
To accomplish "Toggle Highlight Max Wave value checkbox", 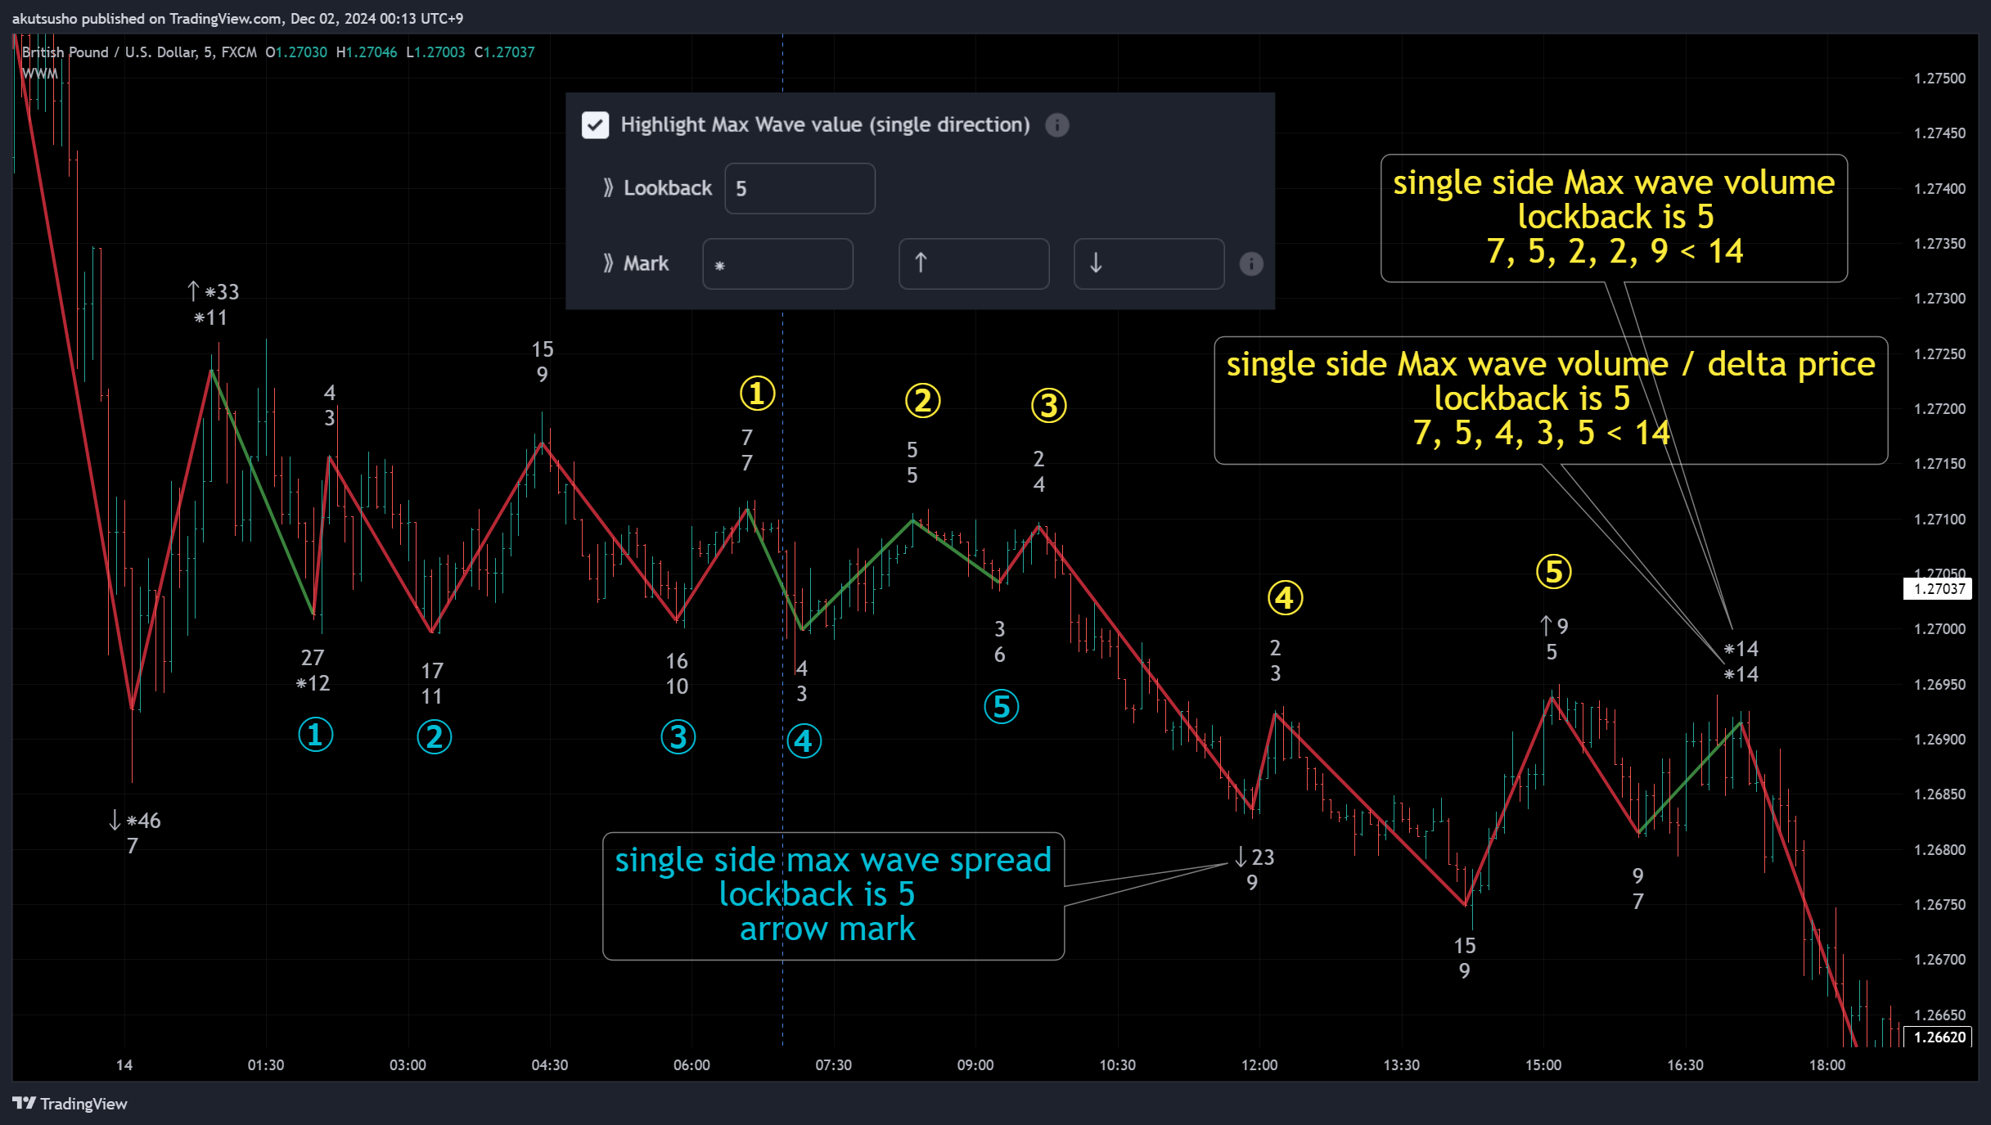I will coord(595,125).
